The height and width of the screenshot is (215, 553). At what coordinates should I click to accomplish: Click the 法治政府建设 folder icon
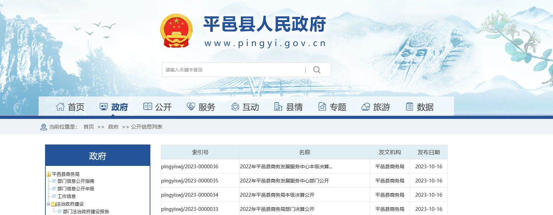click(53, 204)
